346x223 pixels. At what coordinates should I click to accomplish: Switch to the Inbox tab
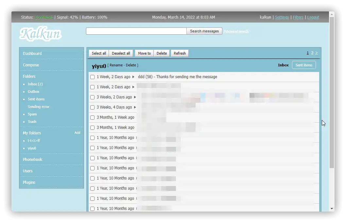point(283,65)
